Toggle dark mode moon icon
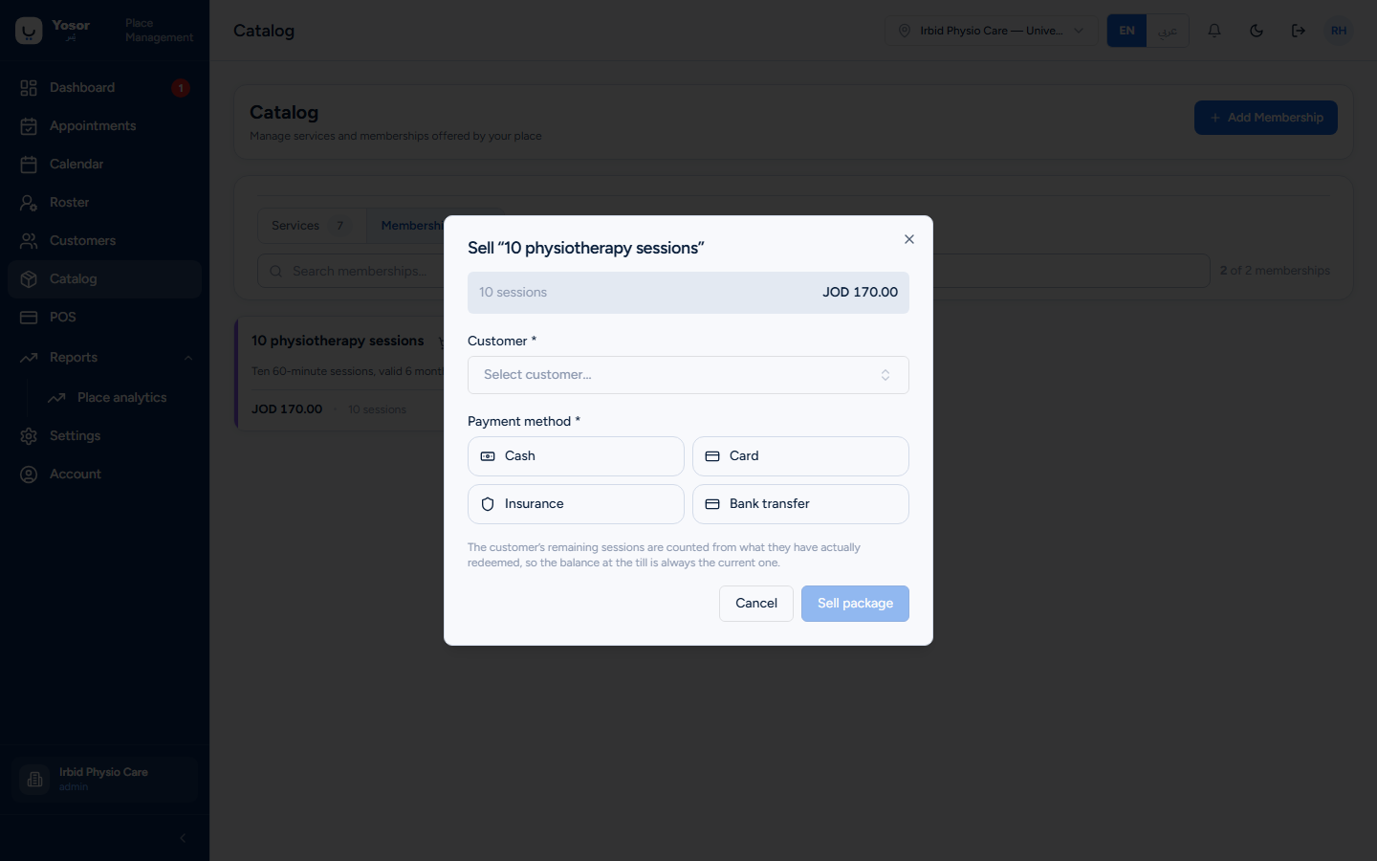The width and height of the screenshot is (1377, 861). click(x=1257, y=31)
